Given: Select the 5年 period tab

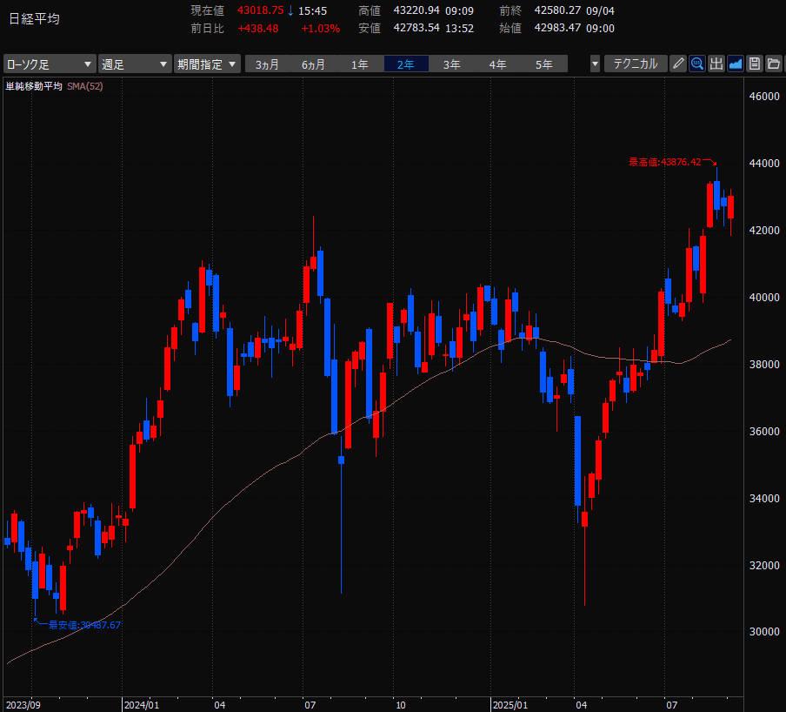Looking at the screenshot, I should pyautogui.click(x=544, y=64).
